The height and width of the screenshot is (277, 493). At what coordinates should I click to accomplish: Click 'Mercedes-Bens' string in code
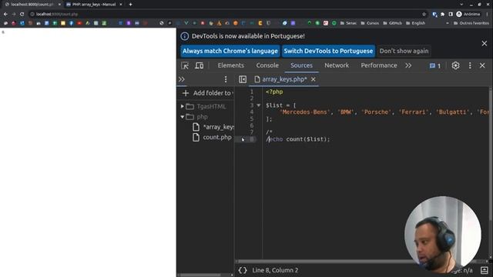pyautogui.click(x=304, y=112)
